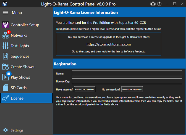Click into the Name input field
The image size is (186, 135).
coord(127,73)
